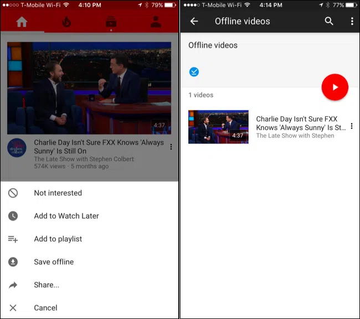This screenshot has width=360, height=319.
Task: Tap Save offline in menu
Action: 54,262
